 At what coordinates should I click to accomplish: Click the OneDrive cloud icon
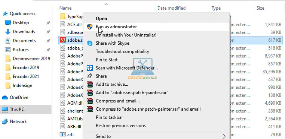[5, 98]
